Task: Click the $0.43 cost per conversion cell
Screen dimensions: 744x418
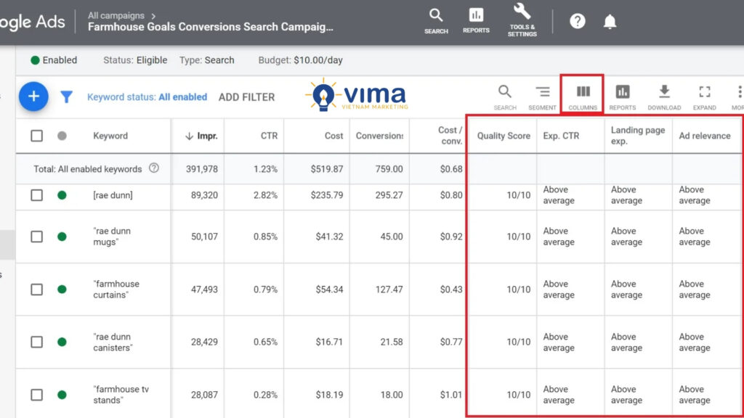Action: (x=450, y=289)
